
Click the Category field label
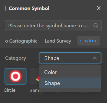pyautogui.click(x=16, y=58)
